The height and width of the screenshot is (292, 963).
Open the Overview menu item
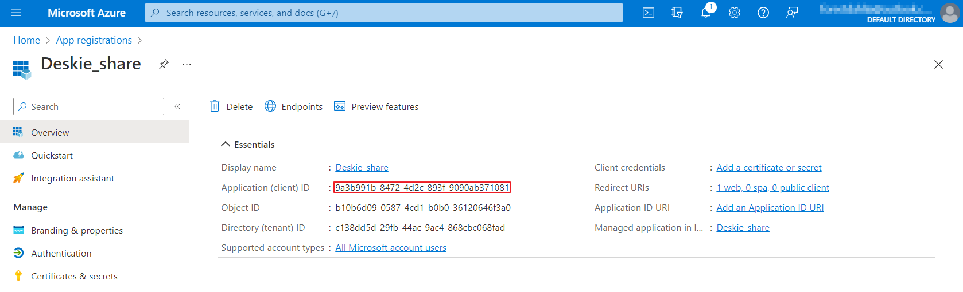[94, 132]
